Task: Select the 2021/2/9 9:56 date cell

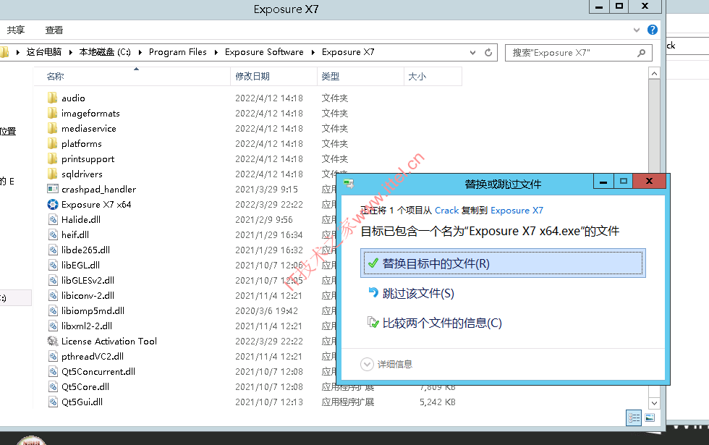Action: coord(264,219)
